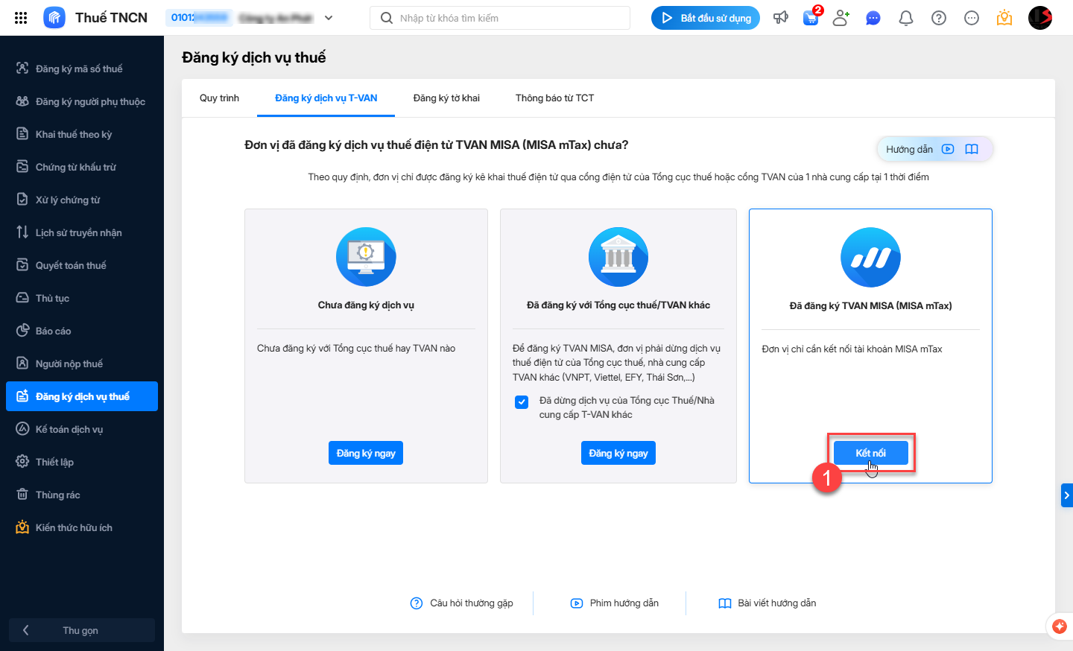
Task: Open the chat message bubble icon
Action: click(x=873, y=18)
